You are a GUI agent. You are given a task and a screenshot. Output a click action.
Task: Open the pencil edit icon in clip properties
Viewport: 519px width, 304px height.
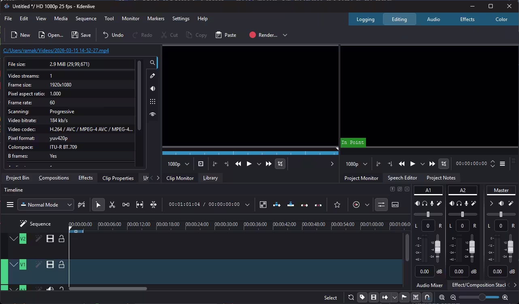153,76
